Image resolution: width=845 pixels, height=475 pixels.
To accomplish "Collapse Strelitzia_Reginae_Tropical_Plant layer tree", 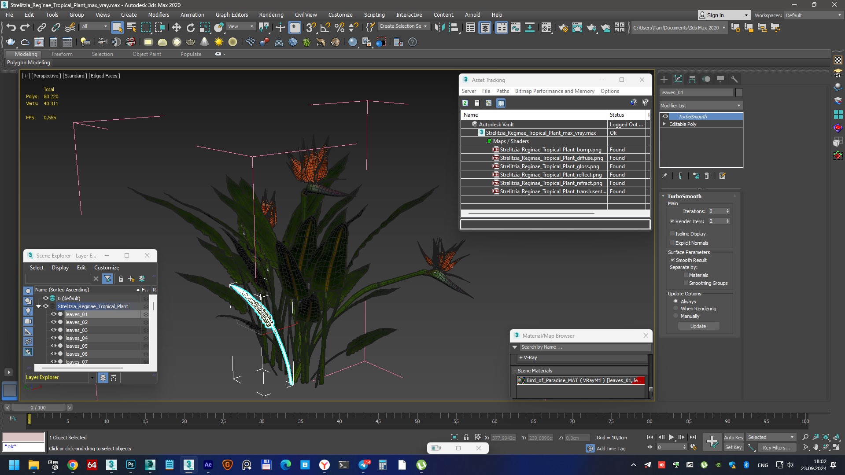I will [x=39, y=306].
